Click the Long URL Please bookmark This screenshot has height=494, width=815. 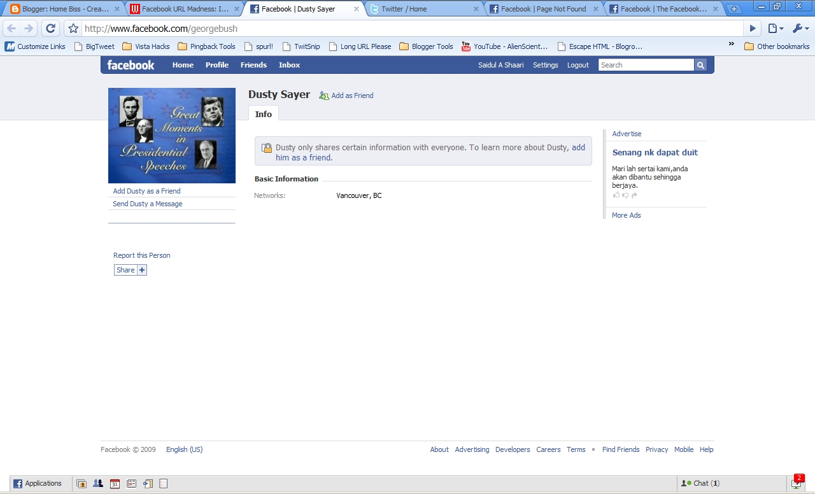pos(360,46)
